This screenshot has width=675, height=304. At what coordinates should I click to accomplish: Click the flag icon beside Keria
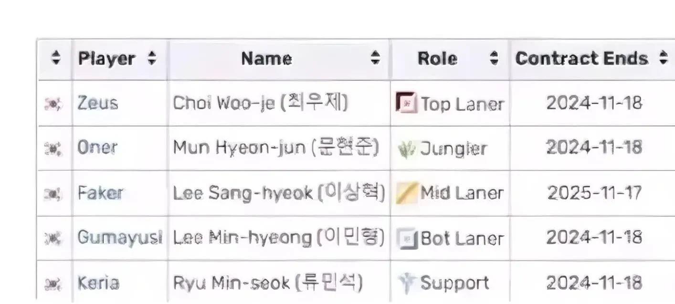pos(53,284)
